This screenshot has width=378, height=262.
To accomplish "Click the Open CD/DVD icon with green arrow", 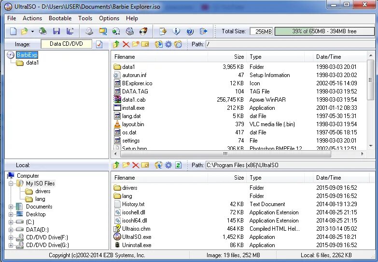I will pos(43,31).
